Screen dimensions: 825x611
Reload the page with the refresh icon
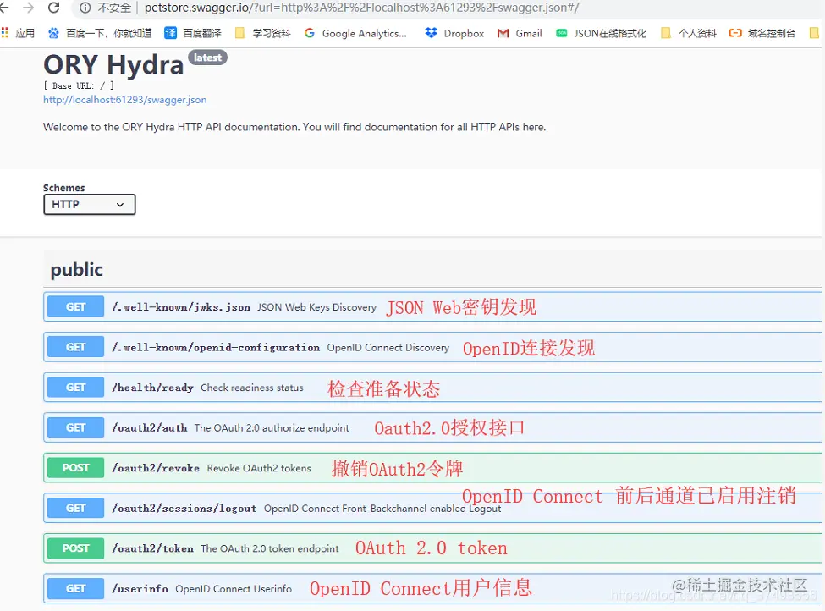tap(53, 8)
